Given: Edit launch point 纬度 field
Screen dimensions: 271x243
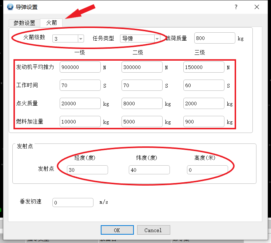Looking at the screenshot, I should (x=150, y=170).
